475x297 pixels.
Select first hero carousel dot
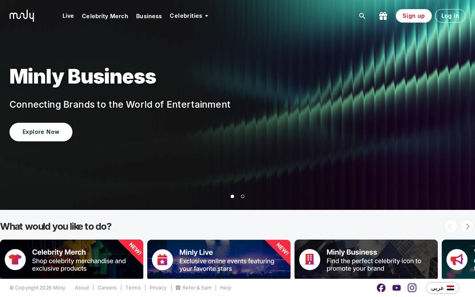click(232, 196)
